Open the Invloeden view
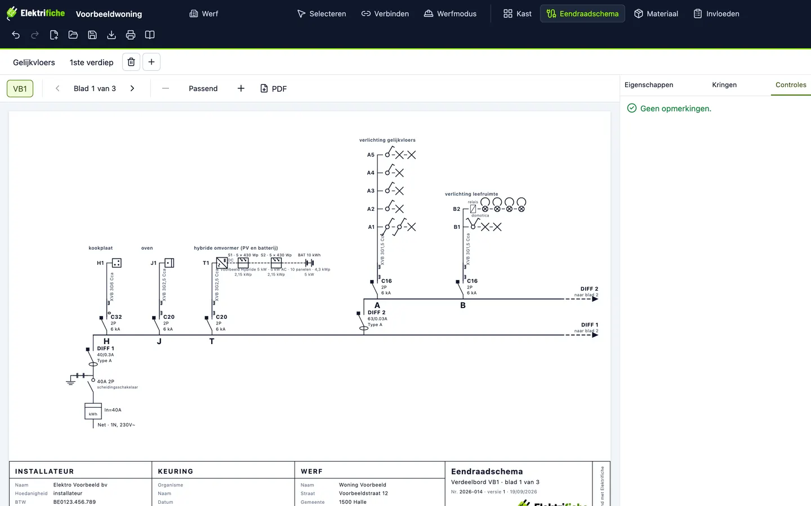This screenshot has width=811, height=506. 716,13
